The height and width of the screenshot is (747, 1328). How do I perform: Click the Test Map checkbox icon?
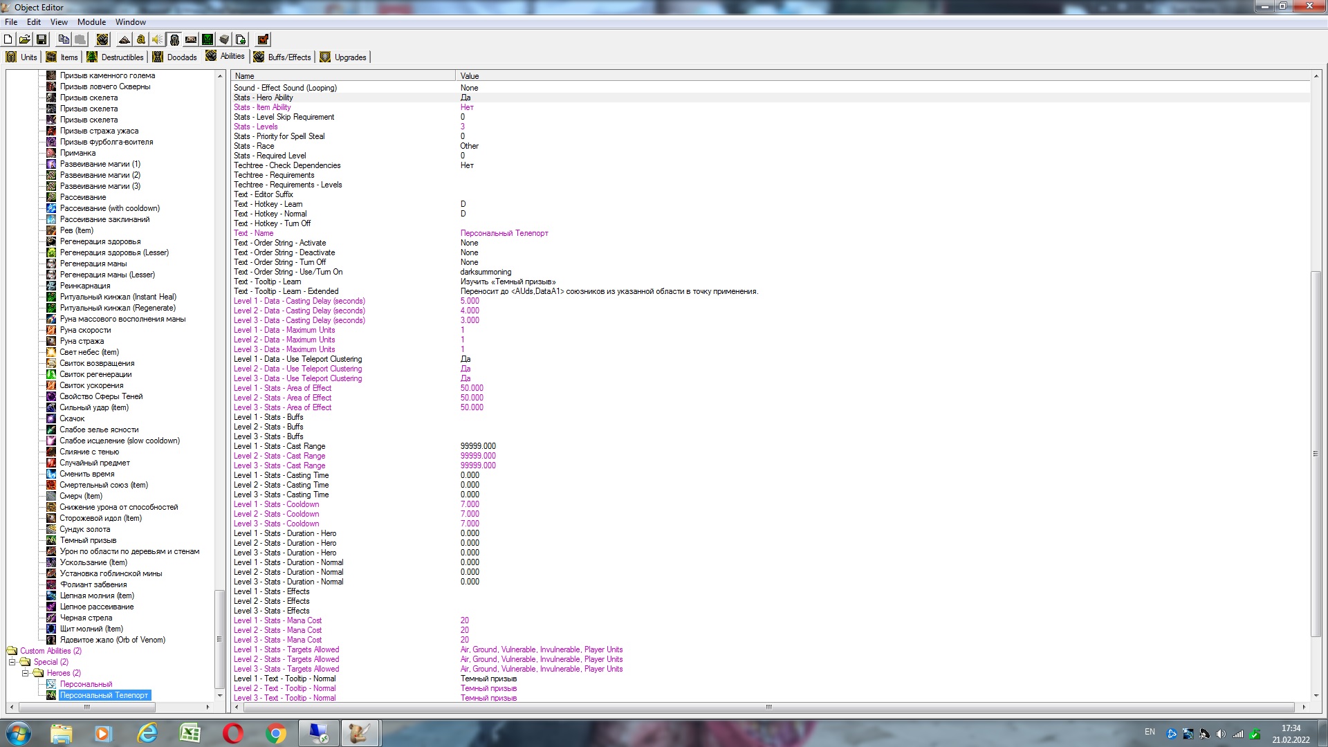coord(263,39)
